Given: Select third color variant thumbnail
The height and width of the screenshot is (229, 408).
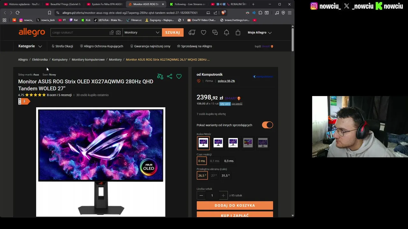Looking at the screenshot, I should coord(233,143).
